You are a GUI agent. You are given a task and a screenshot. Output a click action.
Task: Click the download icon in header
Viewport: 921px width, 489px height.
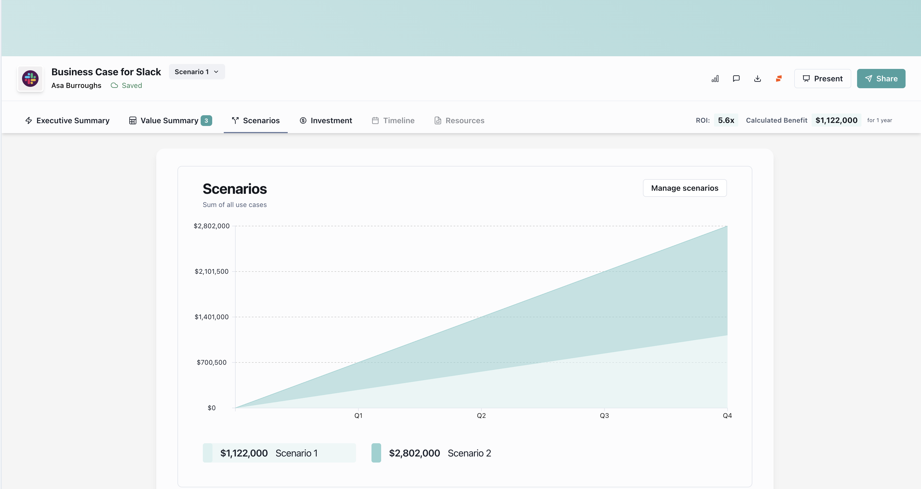point(758,79)
